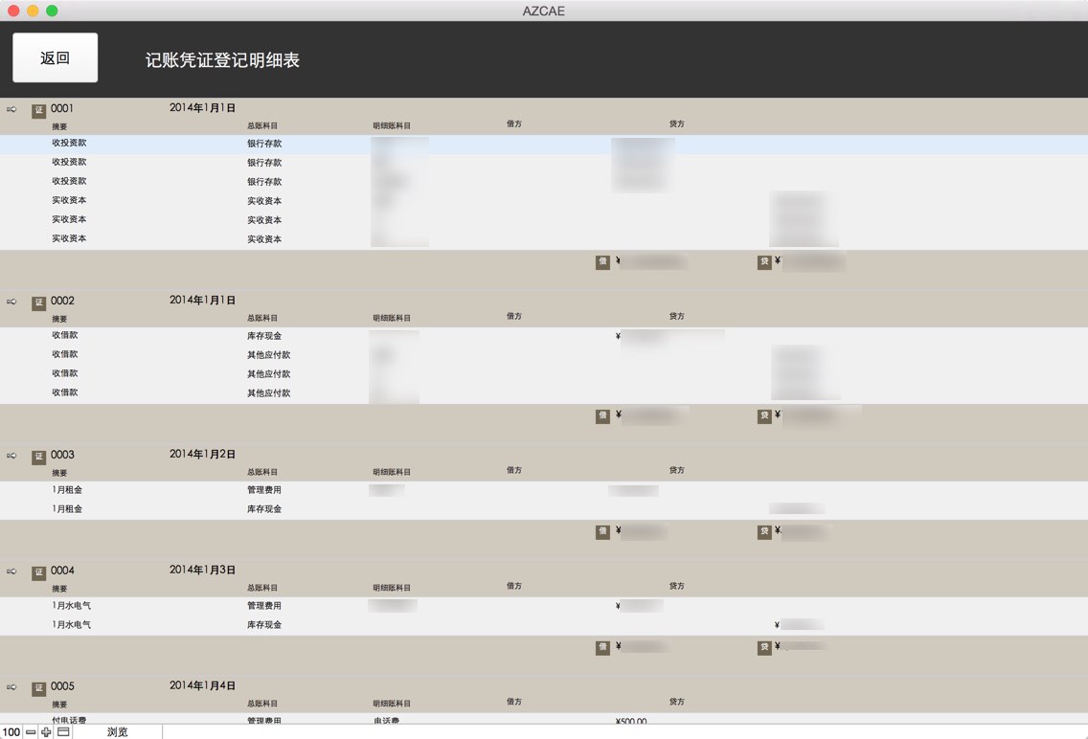
Task: Select the highlighted first 收投资款 row
Action: (x=544, y=144)
